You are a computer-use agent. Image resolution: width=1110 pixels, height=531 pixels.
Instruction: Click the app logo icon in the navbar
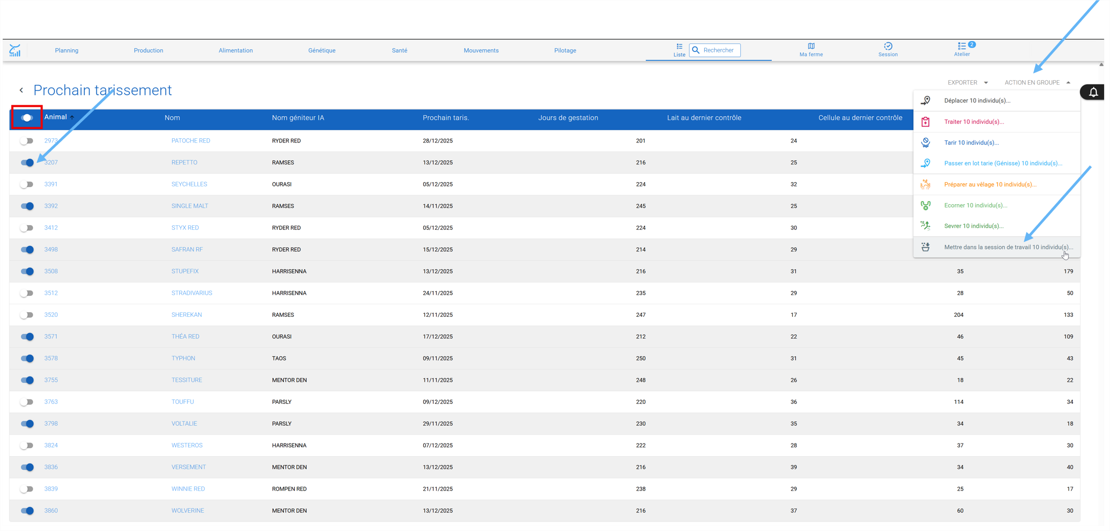[15, 50]
